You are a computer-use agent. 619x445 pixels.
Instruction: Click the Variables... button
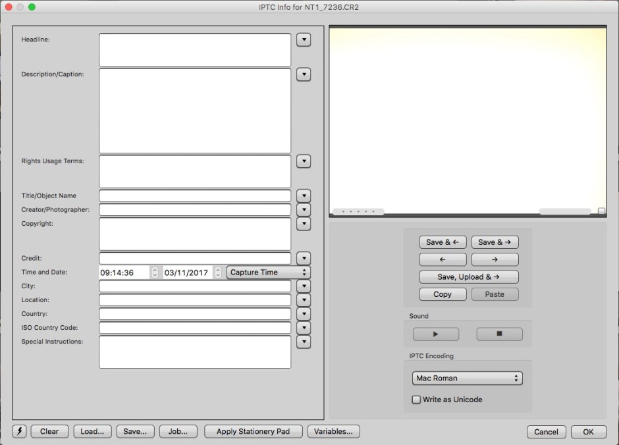[x=334, y=432]
